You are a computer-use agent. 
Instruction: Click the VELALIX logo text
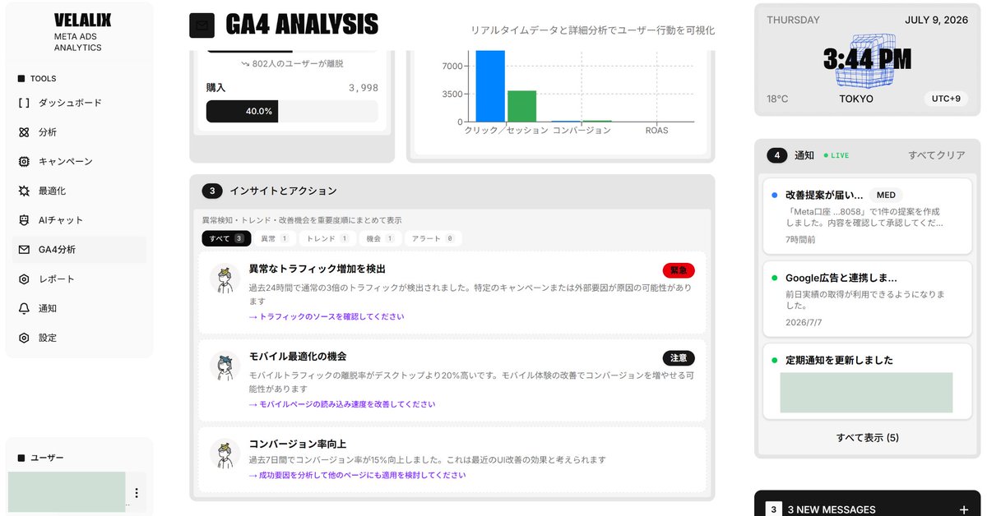pos(82,21)
